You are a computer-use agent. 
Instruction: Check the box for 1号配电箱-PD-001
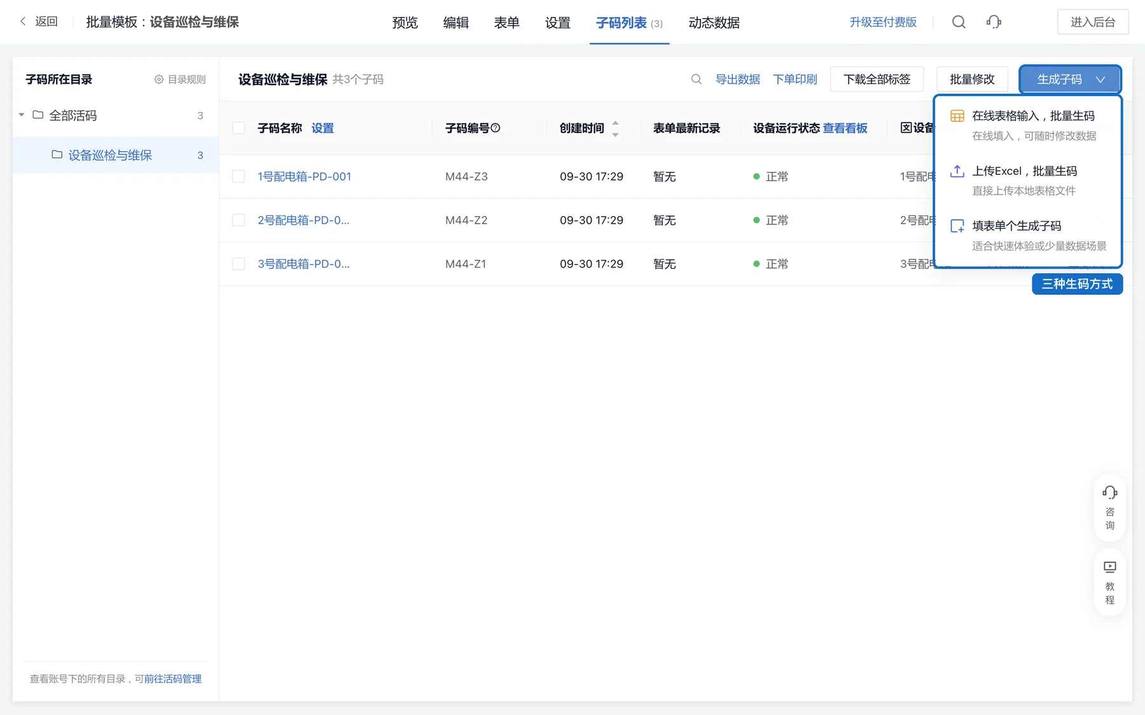(239, 176)
